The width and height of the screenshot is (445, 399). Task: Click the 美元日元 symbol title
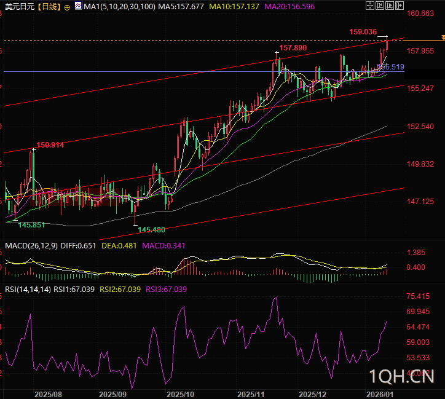(x=18, y=7)
